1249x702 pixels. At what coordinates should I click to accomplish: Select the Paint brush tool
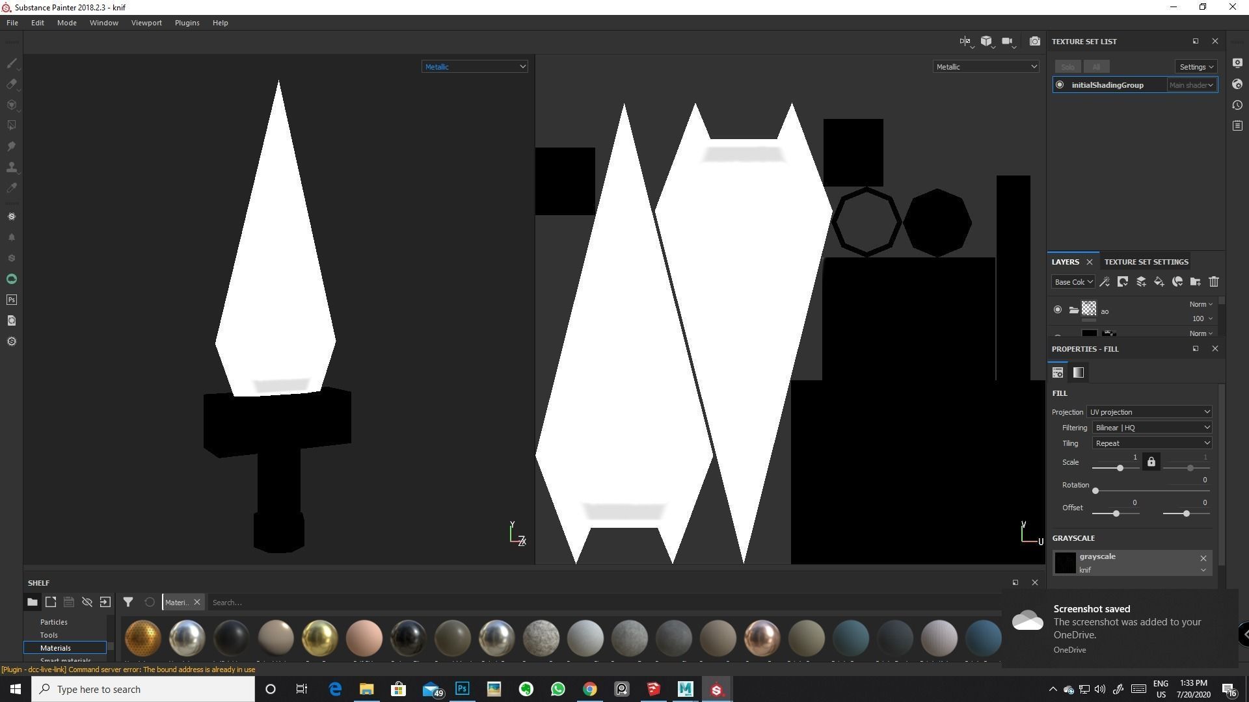tap(11, 63)
